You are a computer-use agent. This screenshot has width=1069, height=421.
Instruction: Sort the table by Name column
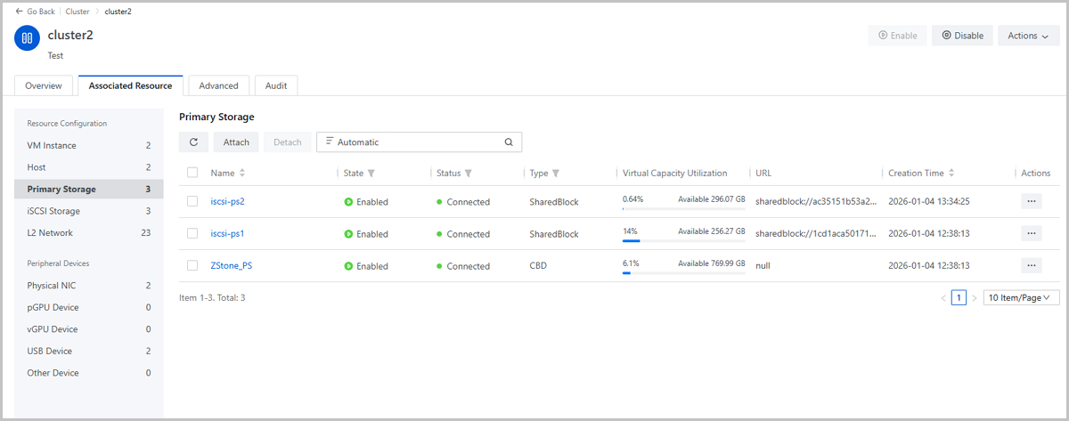point(242,174)
